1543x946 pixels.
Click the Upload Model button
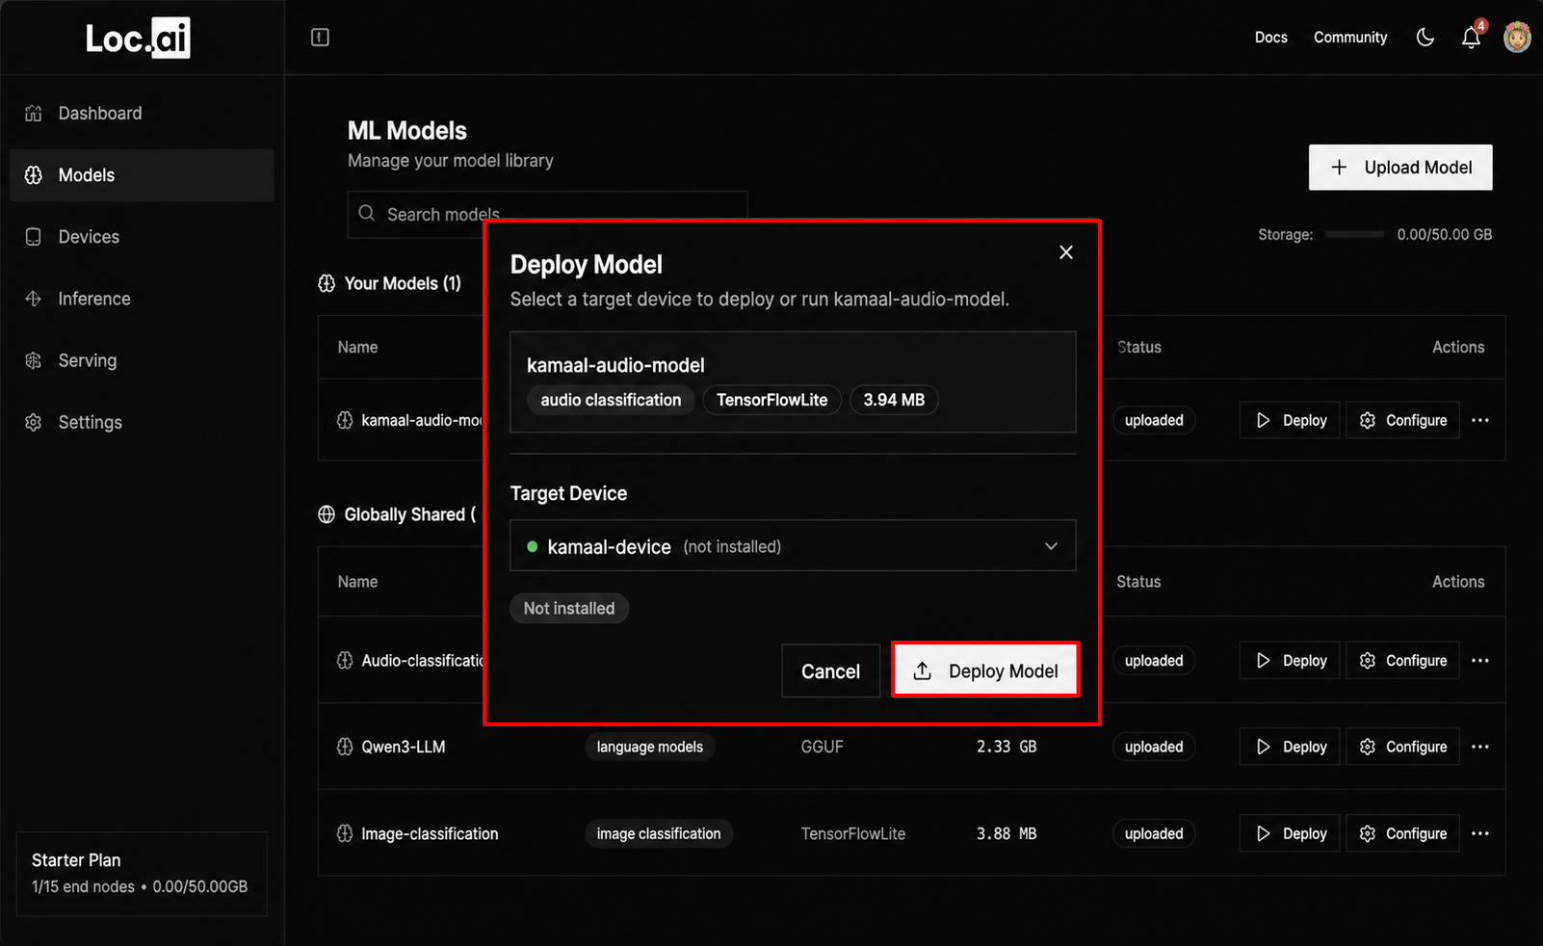[x=1400, y=168]
